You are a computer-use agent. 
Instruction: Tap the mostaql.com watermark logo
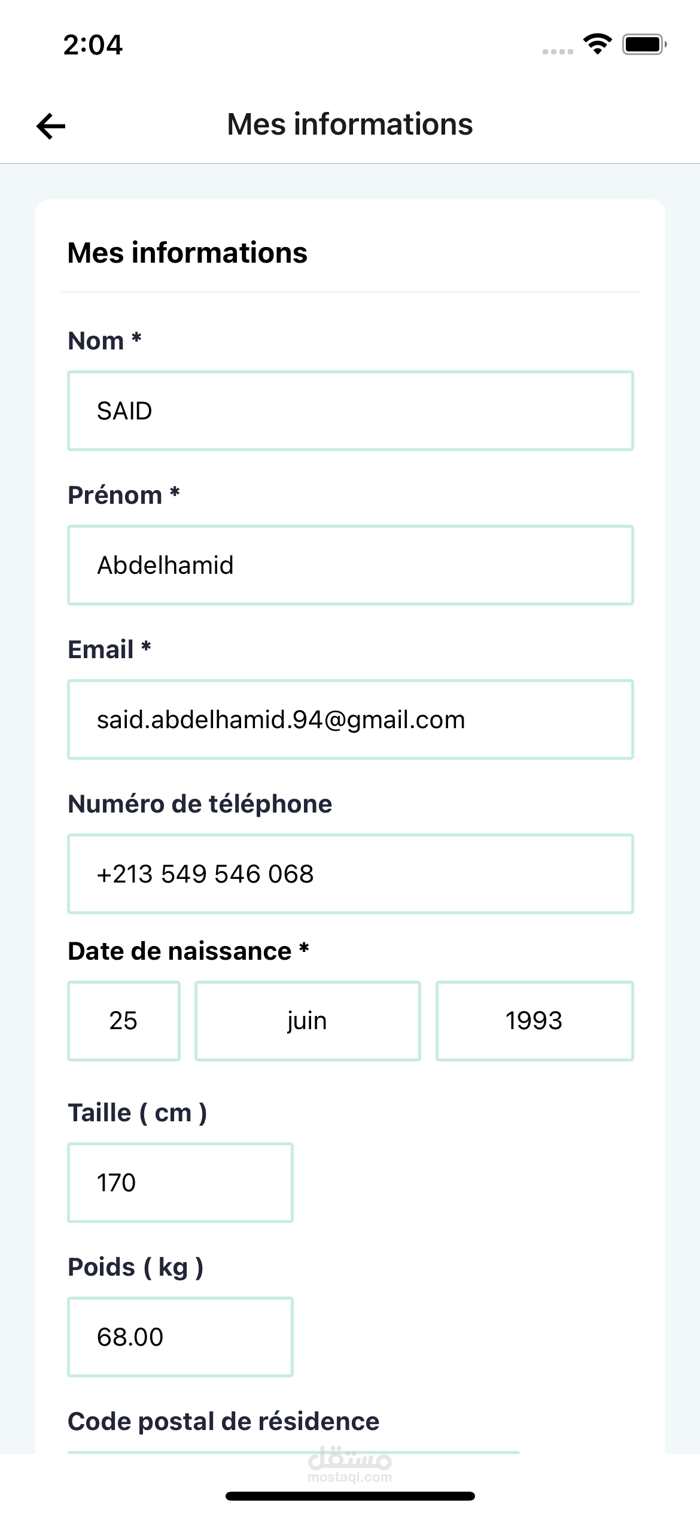350,1464
